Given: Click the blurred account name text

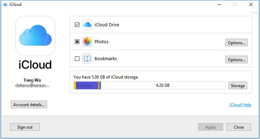Looking at the screenshot, I should point(32,80).
